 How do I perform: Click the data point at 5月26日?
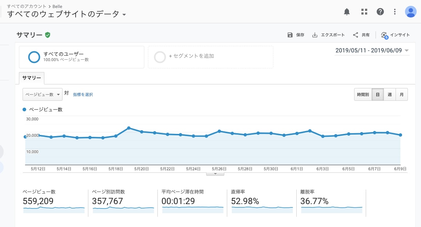pyautogui.click(x=219, y=131)
